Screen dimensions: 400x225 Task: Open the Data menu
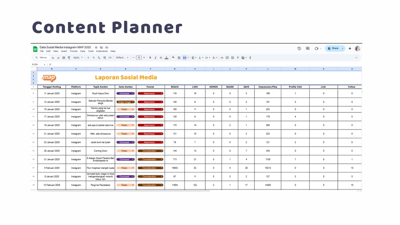[82, 51]
